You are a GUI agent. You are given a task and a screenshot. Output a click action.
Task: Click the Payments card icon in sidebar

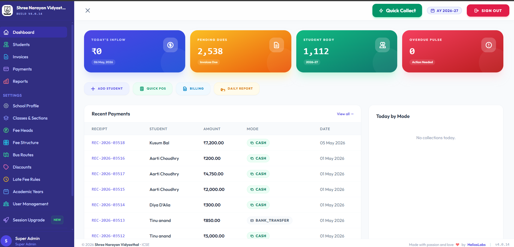[x=6, y=69]
